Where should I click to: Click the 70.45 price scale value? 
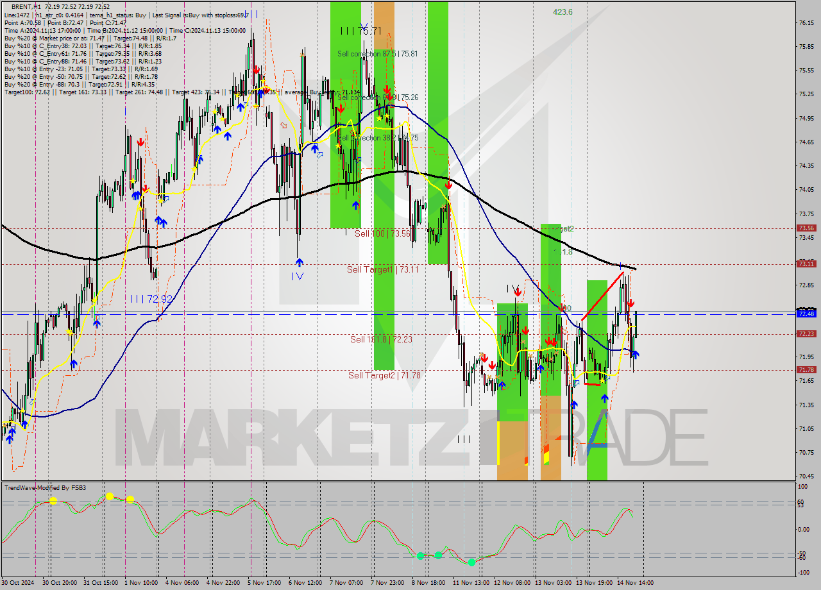(x=806, y=476)
